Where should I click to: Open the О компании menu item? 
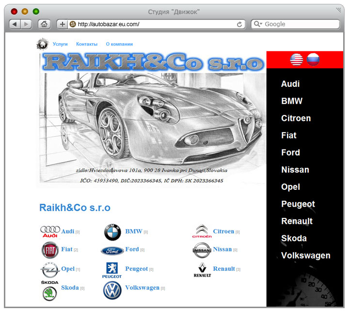119,44
